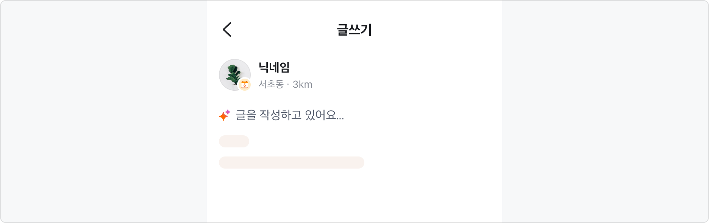Click the orange AI sparkle icon
The height and width of the screenshot is (223, 709).
[x=223, y=116]
